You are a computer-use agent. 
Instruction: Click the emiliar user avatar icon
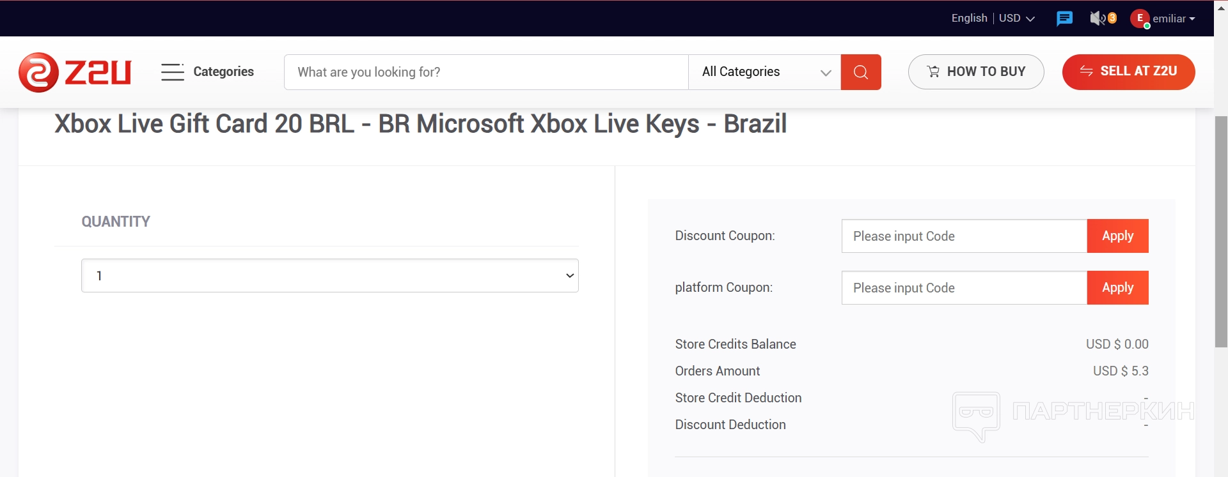pyautogui.click(x=1139, y=19)
